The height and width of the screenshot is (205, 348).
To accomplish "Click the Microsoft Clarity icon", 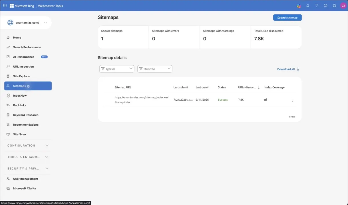I will [x=8, y=188].
